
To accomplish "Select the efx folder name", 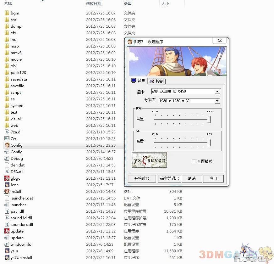I will coord(14,33).
